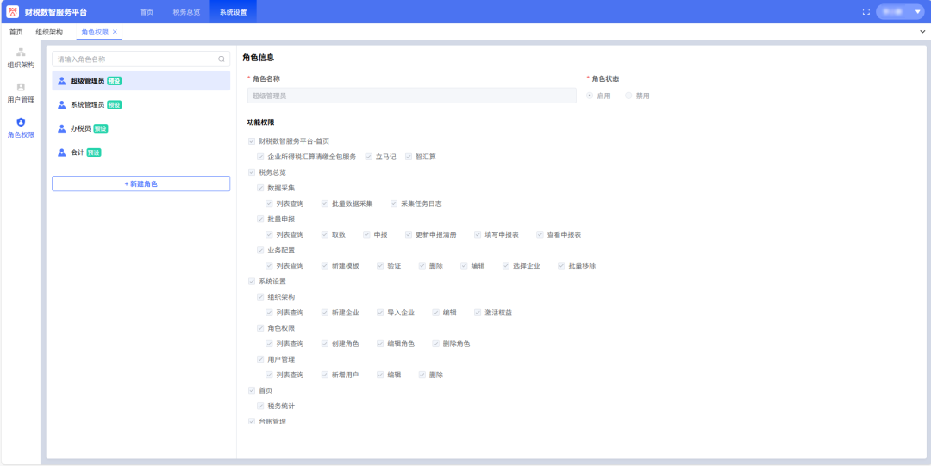Select the 启用 radio button
This screenshot has width=931, height=466.
[x=590, y=96]
